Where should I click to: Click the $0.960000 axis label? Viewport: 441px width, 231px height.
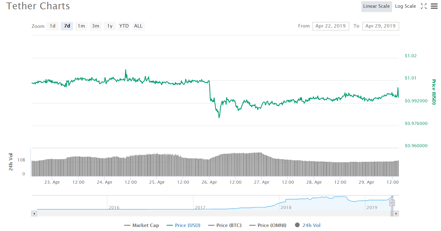[416, 146]
